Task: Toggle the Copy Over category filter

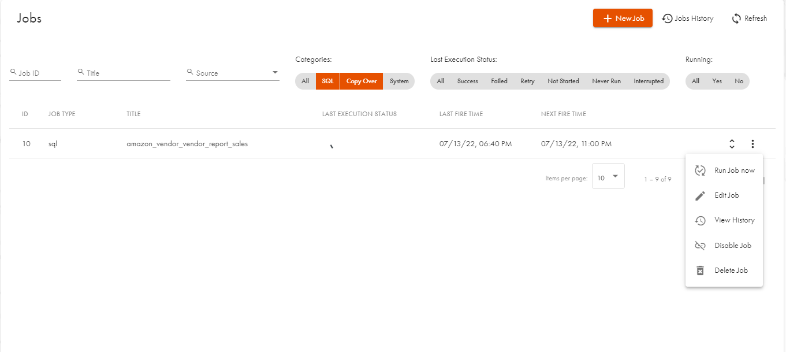Action: pyautogui.click(x=362, y=81)
